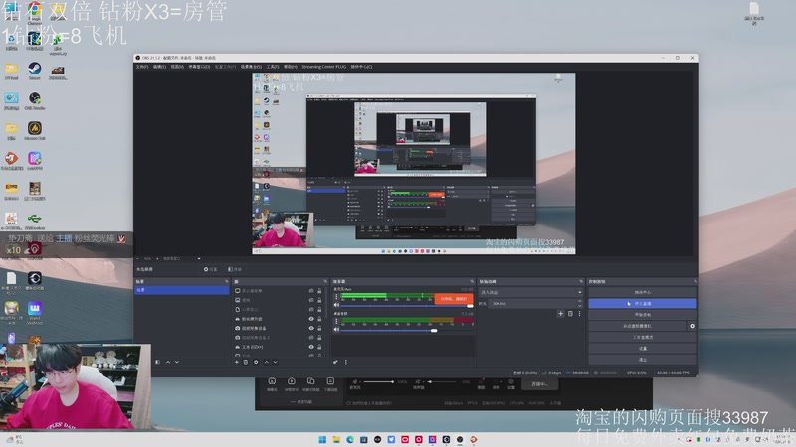The image size is (796, 447).
Task: Adjust microphone slider in the background streaming app
Action: pyautogui.click(x=378, y=381)
